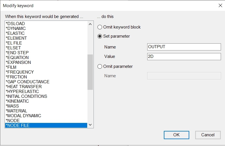Viewport: 225px width, 146px height.
Task: Select the Omit parameter radio button
Action: pyautogui.click(x=100, y=66)
